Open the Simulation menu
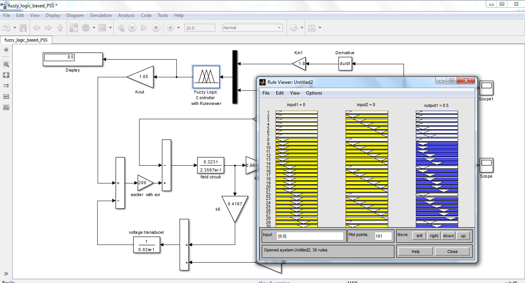 [101, 15]
